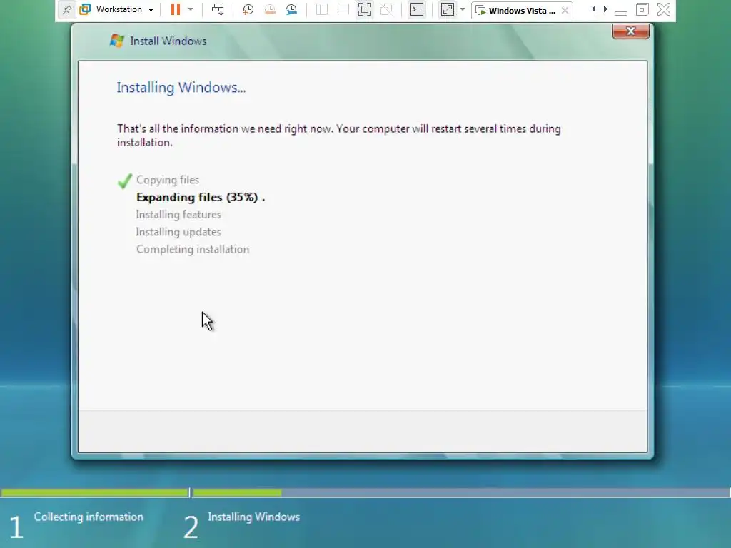
Task: Take a snapshot of the virtual machine
Action: click(x=248, y=9)
